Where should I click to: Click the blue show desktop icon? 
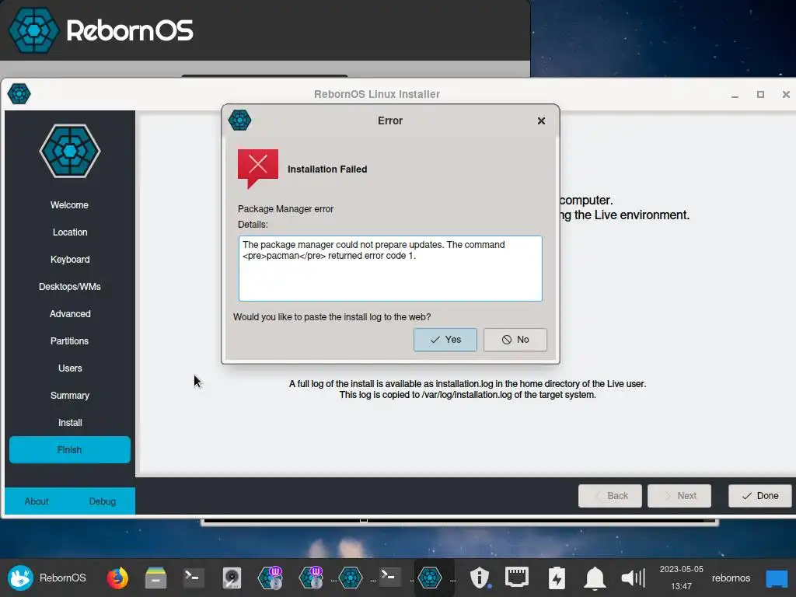[x=777, y=578]
